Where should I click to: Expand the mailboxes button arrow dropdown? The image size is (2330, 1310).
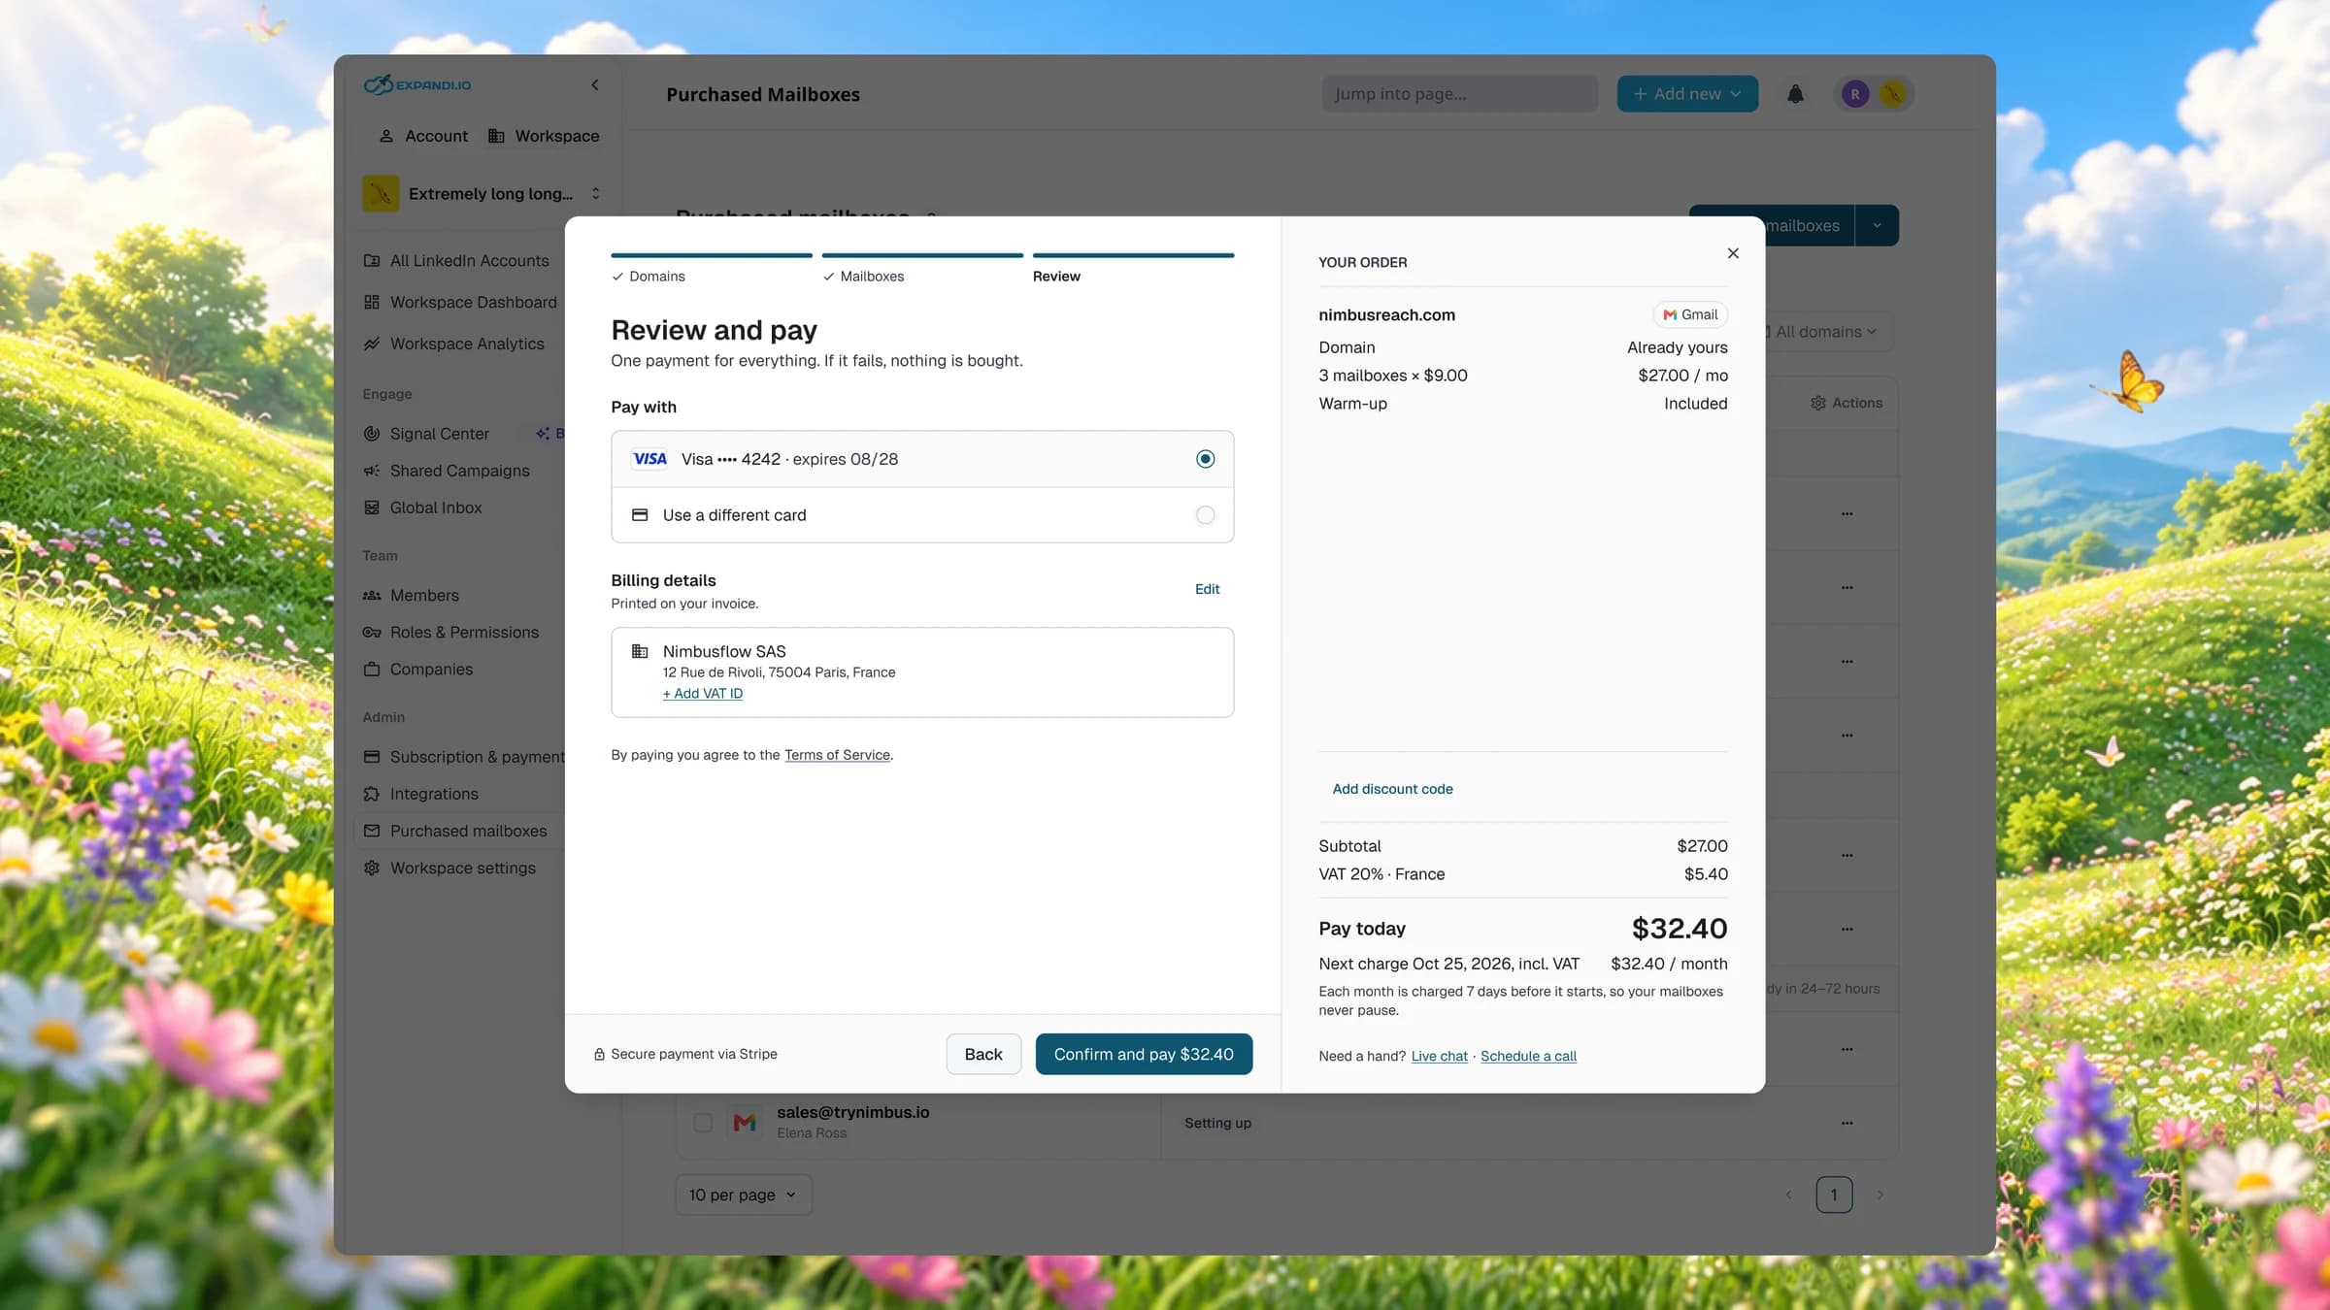(1877, 225)
